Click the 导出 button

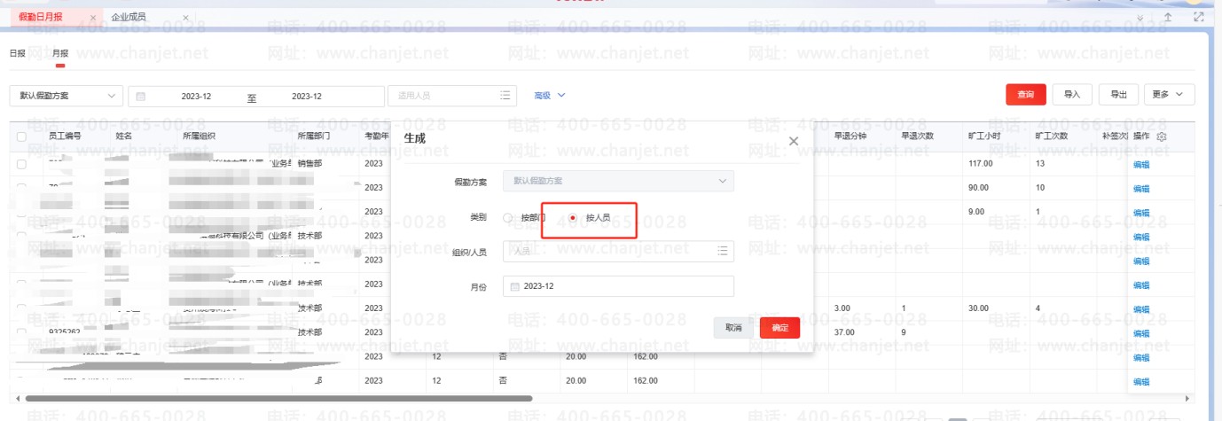coord(1118,95)
